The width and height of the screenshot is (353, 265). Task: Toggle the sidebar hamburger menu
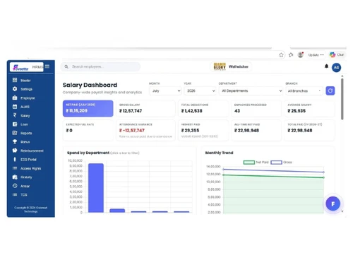pos(47,66)
